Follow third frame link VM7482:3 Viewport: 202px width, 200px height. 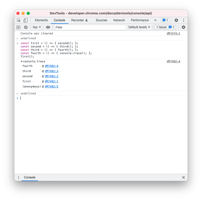52,71
